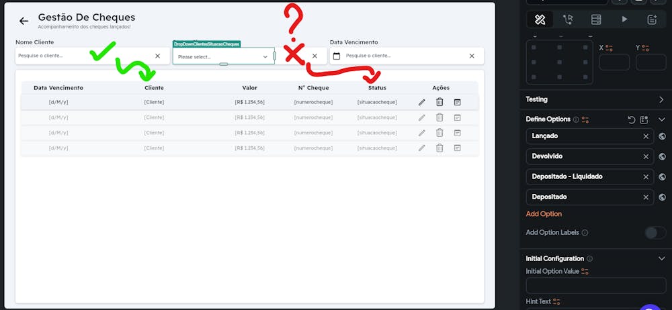Set Hint Text from variable icon
672x310 pixels.
(556, 302)
